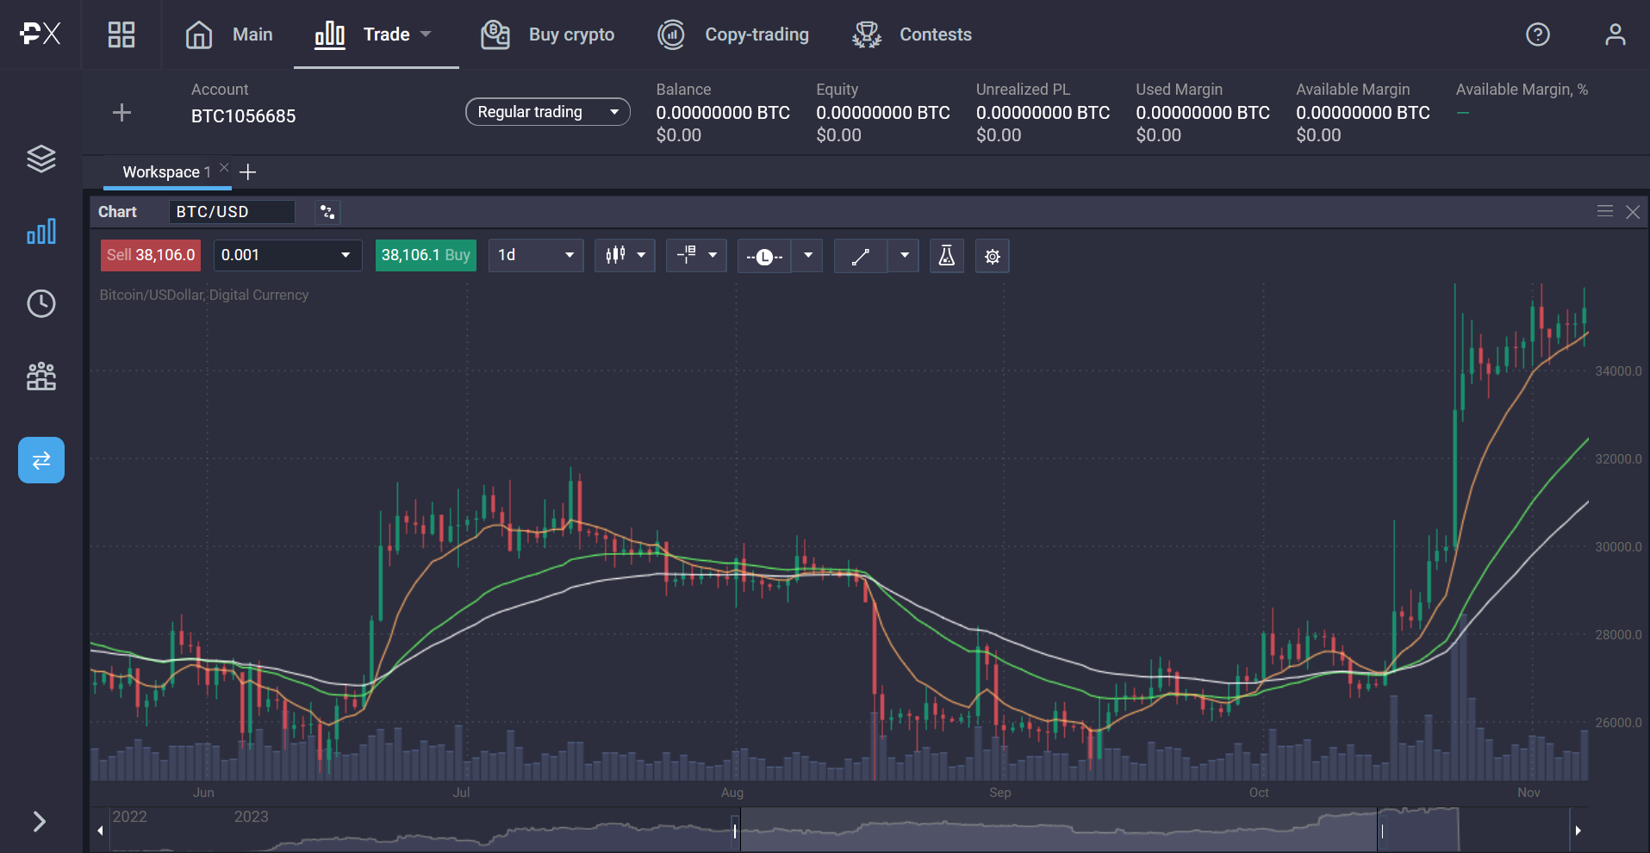Open the layers icon in the sidebar

[41, 159]
